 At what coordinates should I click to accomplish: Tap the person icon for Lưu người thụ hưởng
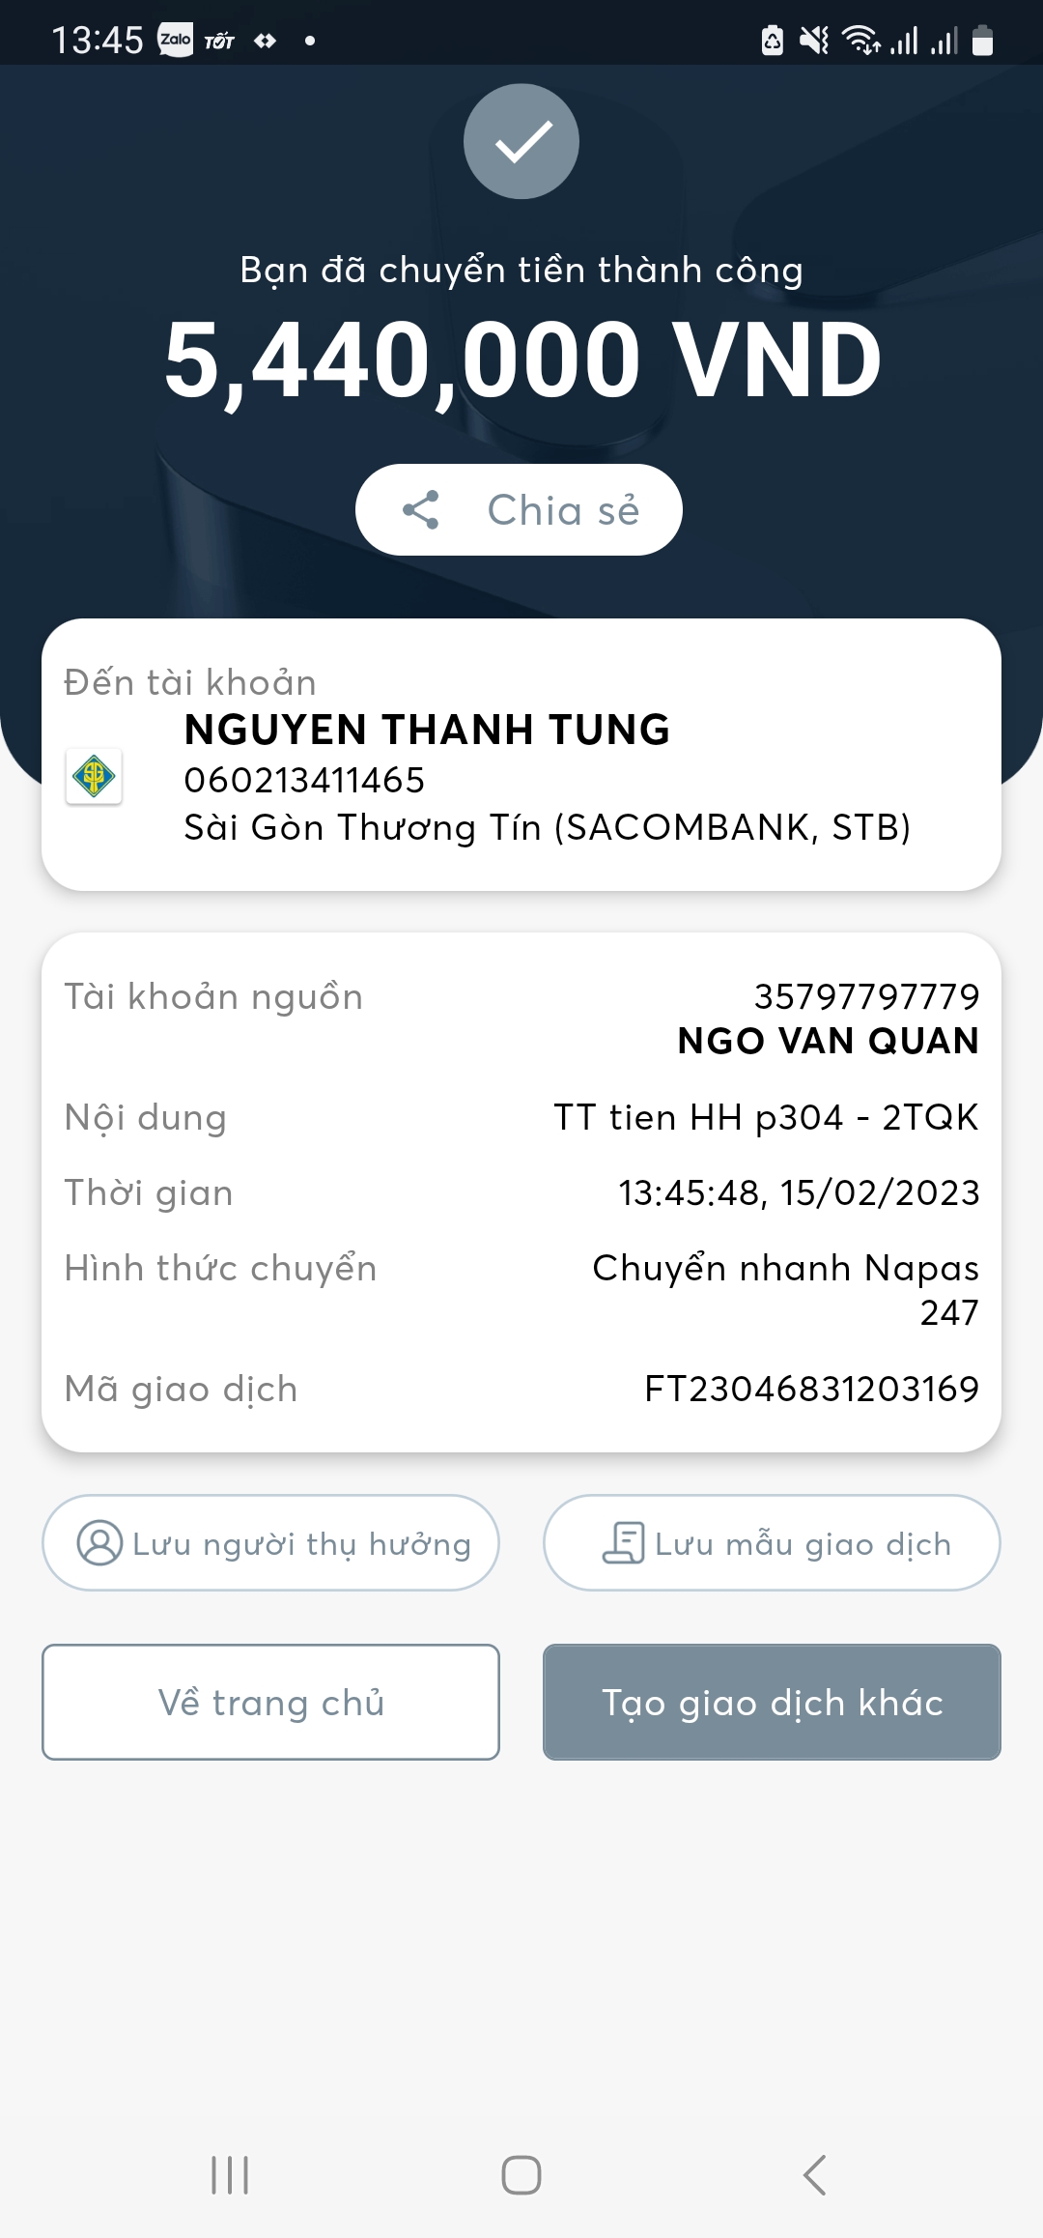click(99, 1542)
